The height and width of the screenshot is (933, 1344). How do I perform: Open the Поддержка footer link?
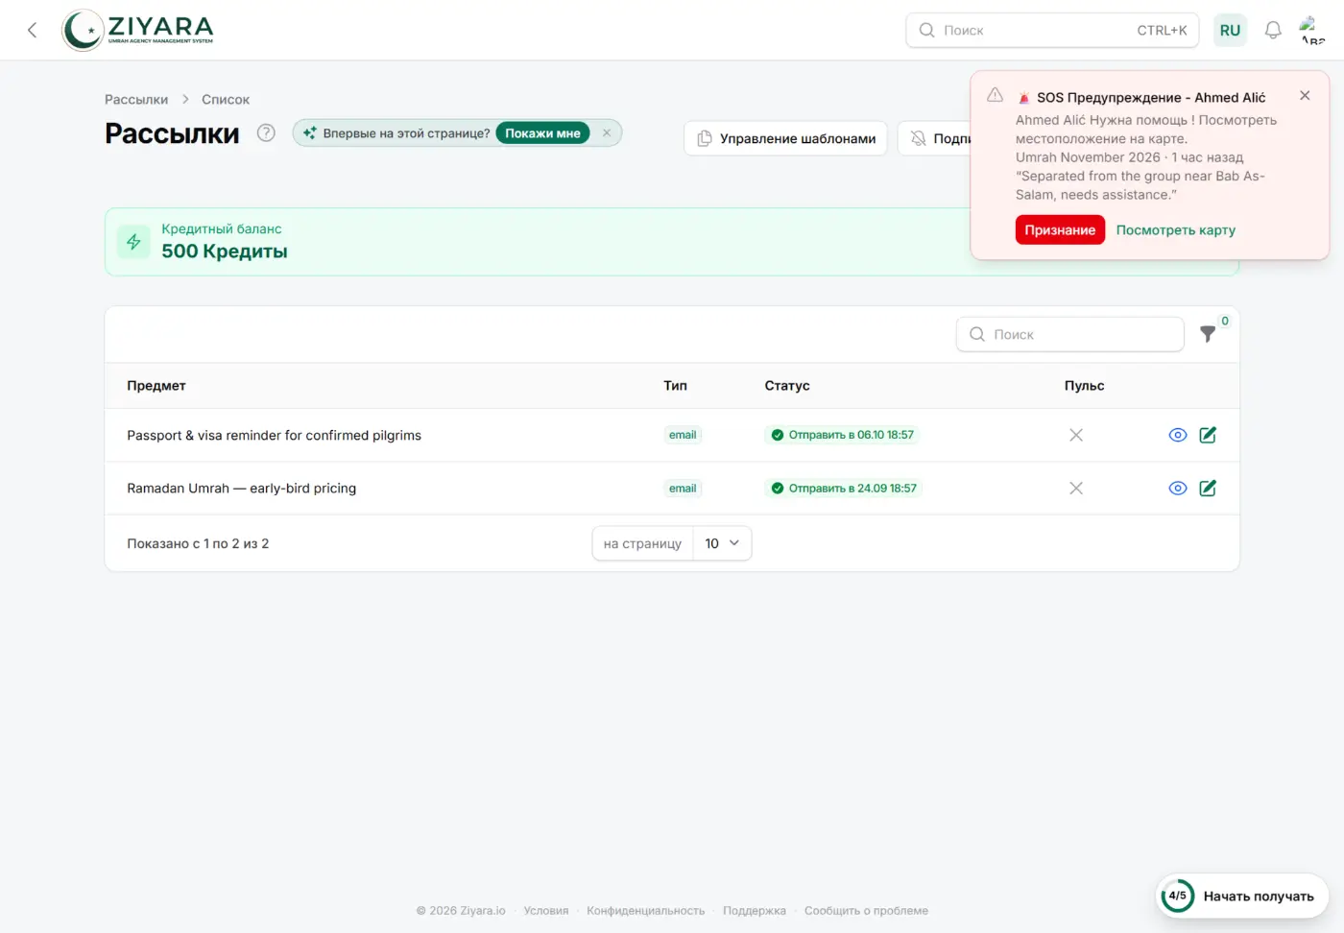(755, 911)
